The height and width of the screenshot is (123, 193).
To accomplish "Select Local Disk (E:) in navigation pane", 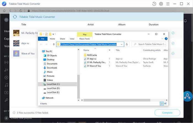I will [x=53, y=92].
